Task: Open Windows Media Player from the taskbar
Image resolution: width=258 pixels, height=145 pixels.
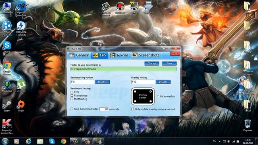Action: click(x=17, y=141)
